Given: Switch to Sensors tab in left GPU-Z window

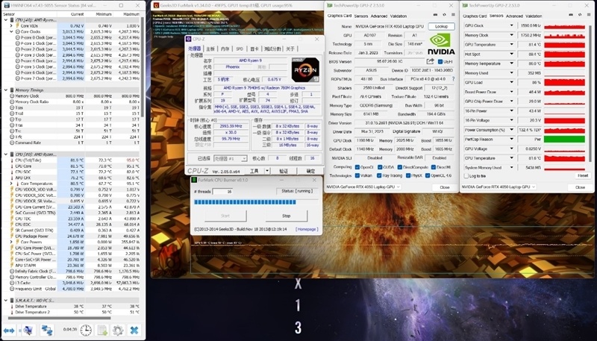Looking at the screenshot, I should tap(361, 16).
